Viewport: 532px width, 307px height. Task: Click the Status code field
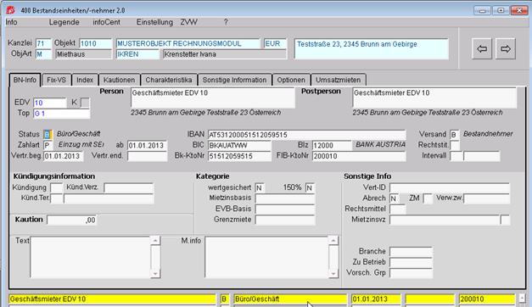click(48, 134)
